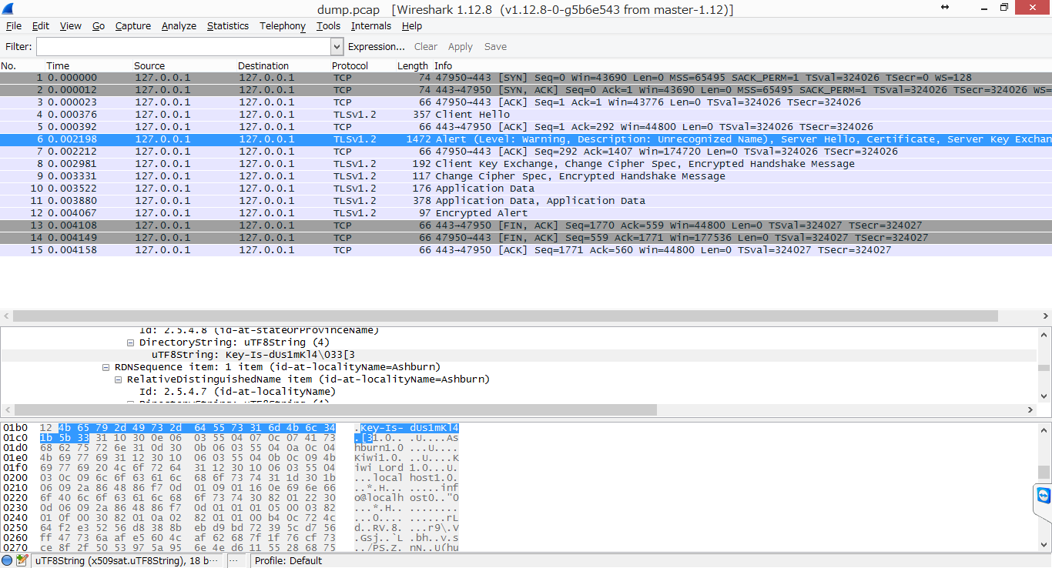Image resolution: width=1052 pixels, height=568 pixels.
Task: Click the packet details horizontal scrollbar
Action: tap(335, 410)
